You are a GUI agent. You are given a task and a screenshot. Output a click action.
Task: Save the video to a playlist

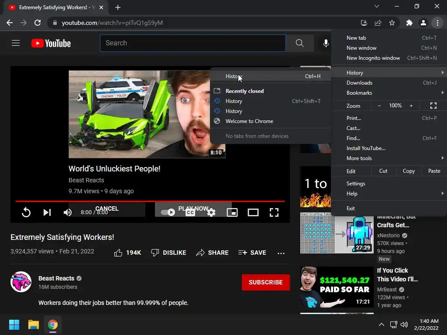click(x=252, y=253)
